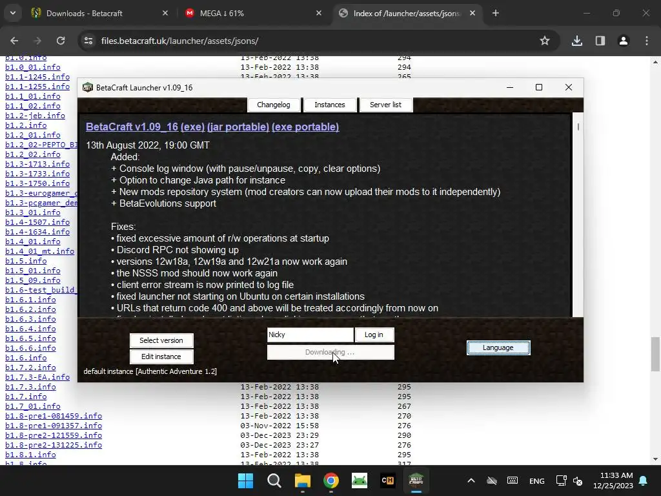Viewport: 661px width, 496px height.
Task: Close the MEGA 61% tab
Action: point(319,13)
